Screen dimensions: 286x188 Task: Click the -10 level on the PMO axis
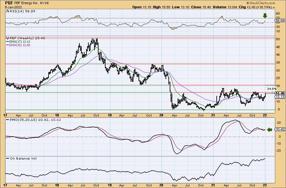(x=278, y=143)
